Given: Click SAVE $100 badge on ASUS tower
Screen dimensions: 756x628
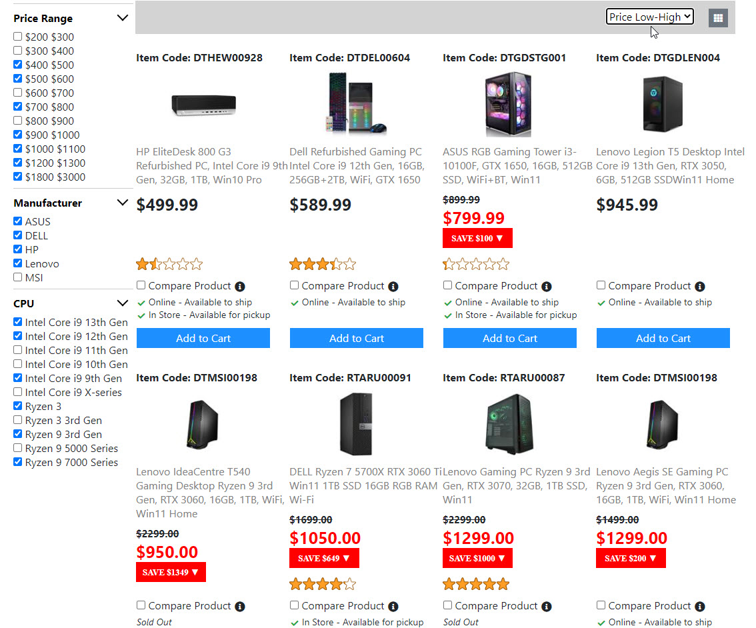Looking at the screenshot, I should (477, 238).
